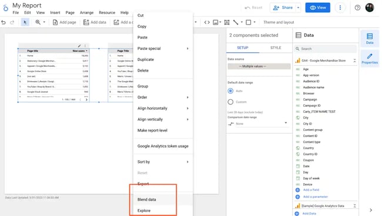The width and height of the screenshot is (382, 216).
Task: Switch to the SETUP tab
Action: (243, 48)
